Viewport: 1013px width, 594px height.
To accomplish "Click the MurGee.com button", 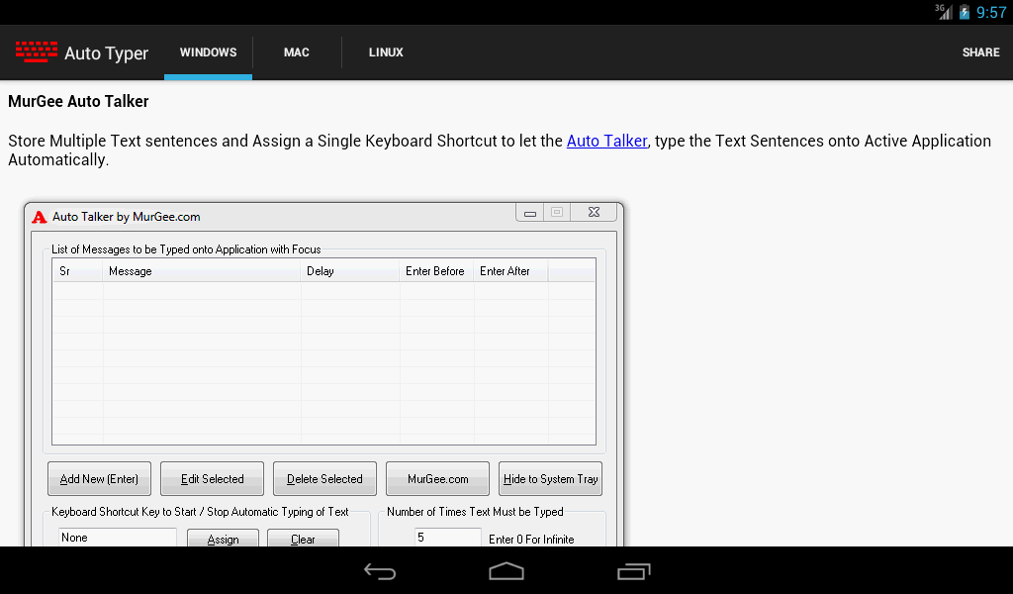I will 437,479.
